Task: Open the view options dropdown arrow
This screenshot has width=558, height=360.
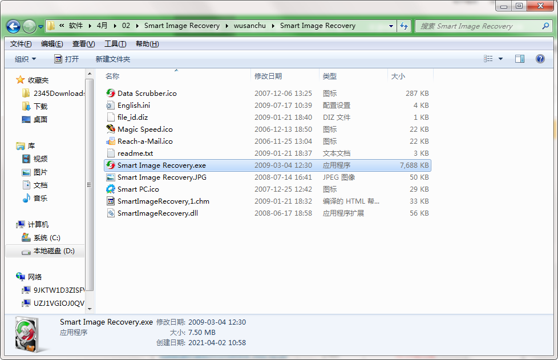Action: pos(500,59)
